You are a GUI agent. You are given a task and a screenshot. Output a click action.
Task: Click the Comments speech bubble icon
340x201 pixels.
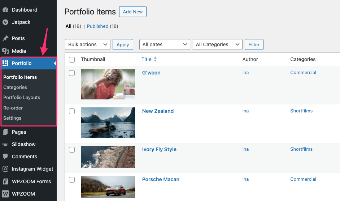[5, 157]
